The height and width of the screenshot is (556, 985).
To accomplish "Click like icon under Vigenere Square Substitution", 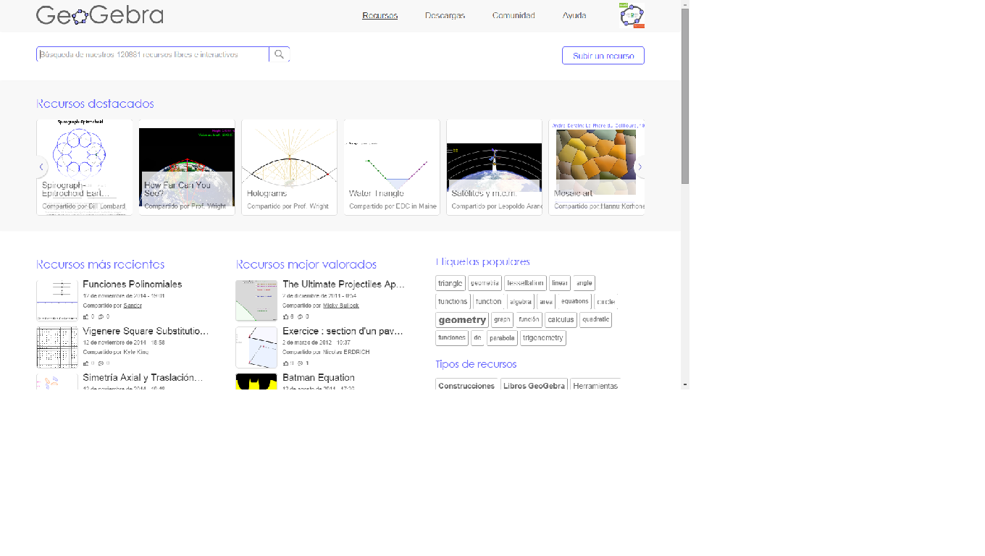I will [x=86, y=363].
